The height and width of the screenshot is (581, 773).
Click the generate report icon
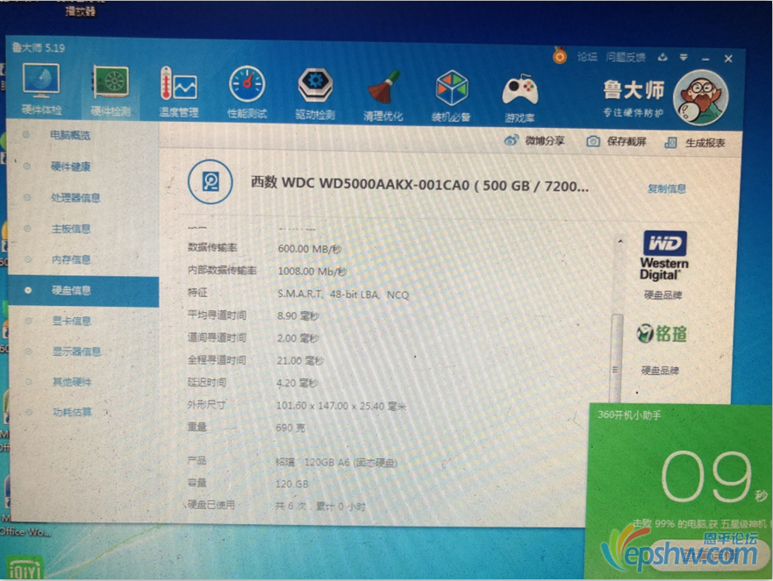[x=670, y=143]
